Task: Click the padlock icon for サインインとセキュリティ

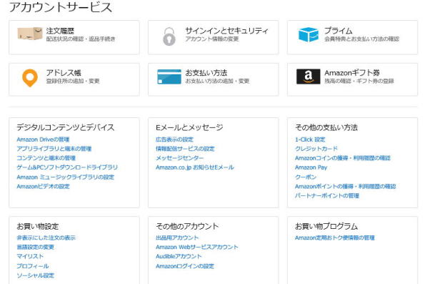Action: pyautogui.click(x=169, y=36)
